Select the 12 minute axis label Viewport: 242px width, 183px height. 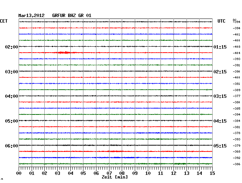pos(173,173)
